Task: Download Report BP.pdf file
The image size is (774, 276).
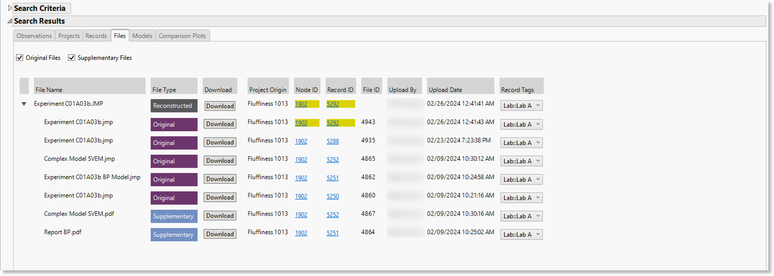Action: pyautogui.click(x=220, y=234)
